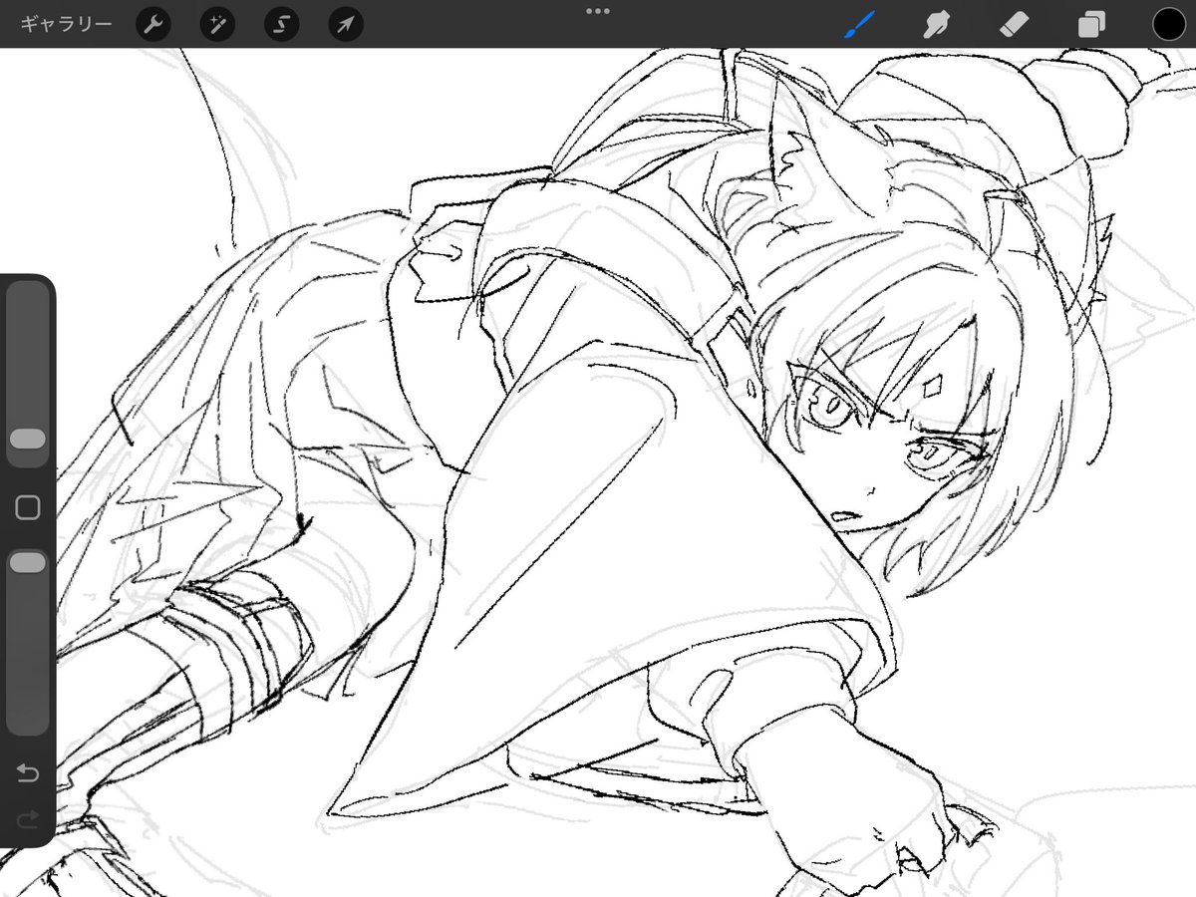Click the brush opacity slider handle

pyautogui.click(x=28, y=563)
